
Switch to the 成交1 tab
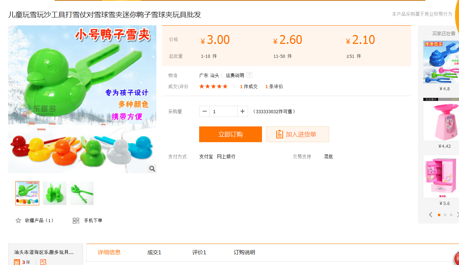coord(154,252)
